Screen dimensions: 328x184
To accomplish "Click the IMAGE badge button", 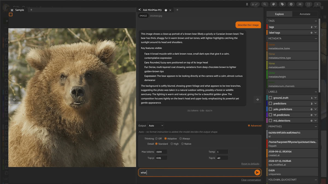I will (143, 16).
